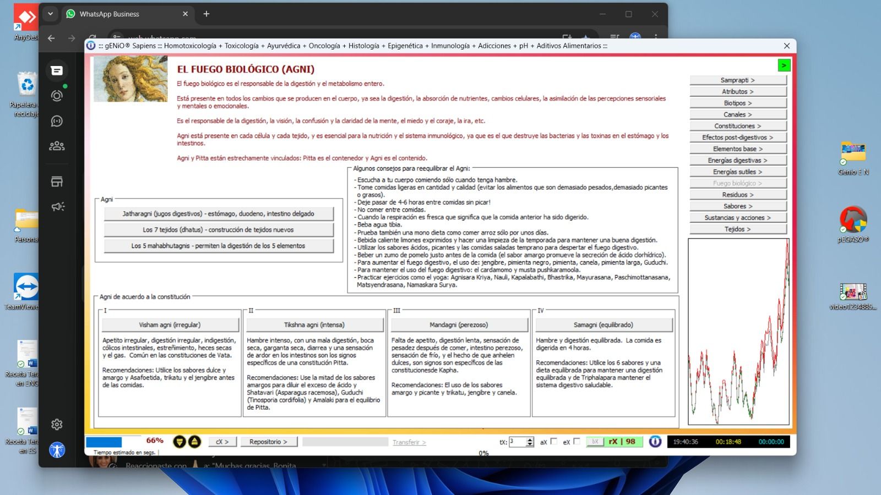Screen dimensions: 881x495
Task: Open WhatsApp Business tools storefront icon
Action: pyautogui.click(x=57, y=182)
